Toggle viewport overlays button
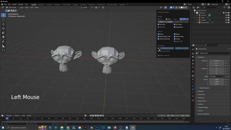 coord(171,7)
